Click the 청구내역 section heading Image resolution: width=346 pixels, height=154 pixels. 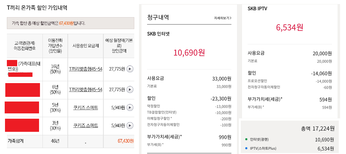[158, 17]
